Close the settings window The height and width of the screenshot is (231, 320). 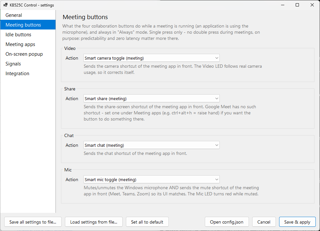[312, 5]
